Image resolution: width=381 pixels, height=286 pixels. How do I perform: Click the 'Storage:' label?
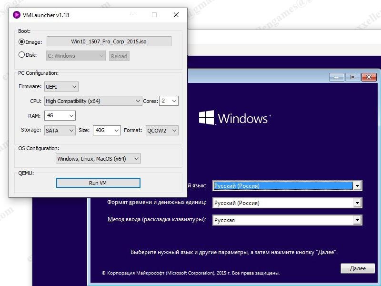(x=31, y=130)
